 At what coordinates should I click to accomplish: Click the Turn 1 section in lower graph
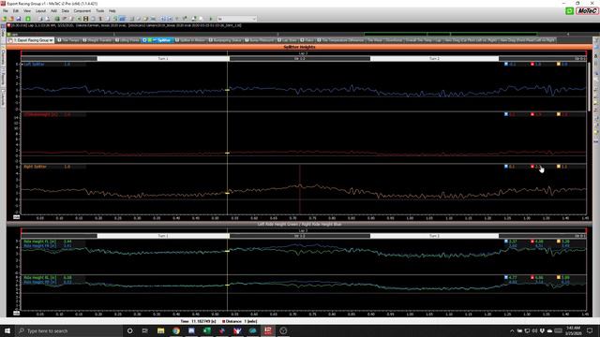pyautogui.click(x=163, y=236)
